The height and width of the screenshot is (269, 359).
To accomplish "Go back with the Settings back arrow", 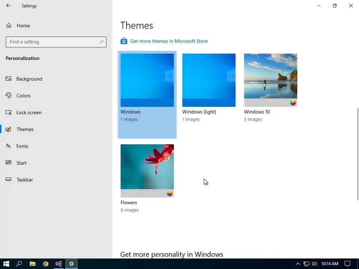I will pos(8,6).
